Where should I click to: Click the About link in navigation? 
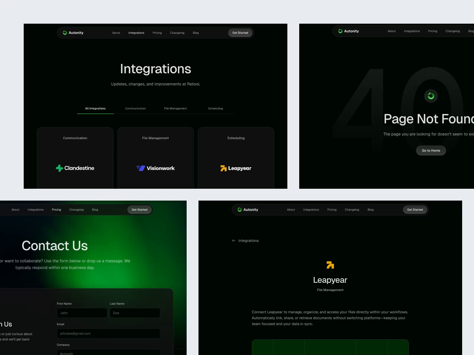pyautogui.click(x=116, y=33)
